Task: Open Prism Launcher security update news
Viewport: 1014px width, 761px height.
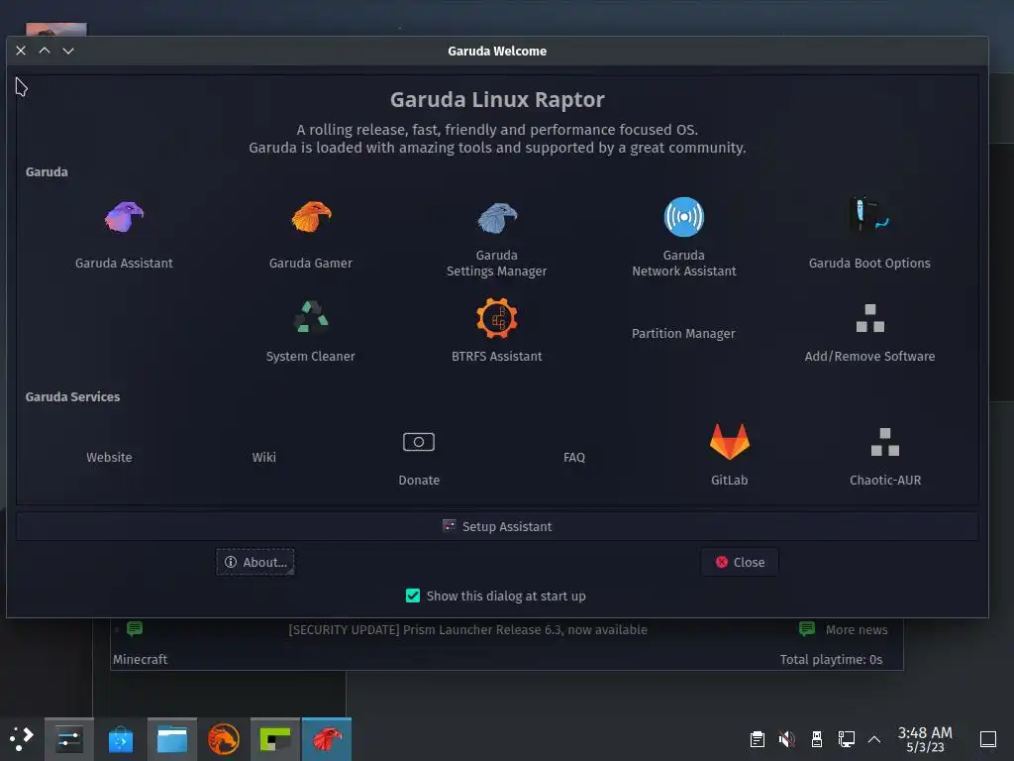Action: coord(467,629)
